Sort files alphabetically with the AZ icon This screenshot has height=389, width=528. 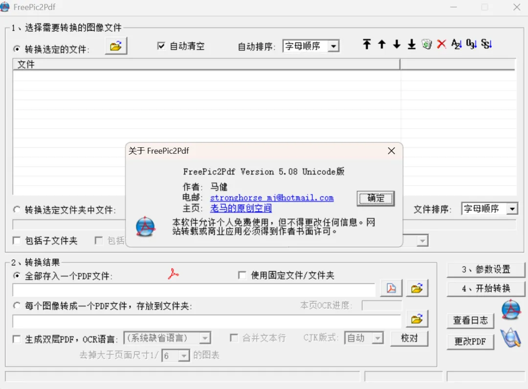click(x=456, y=44)
